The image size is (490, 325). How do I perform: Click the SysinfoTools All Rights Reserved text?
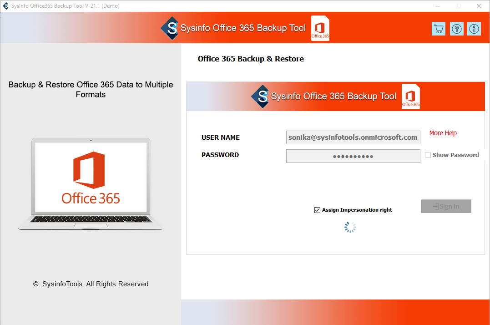click(91, 284)
